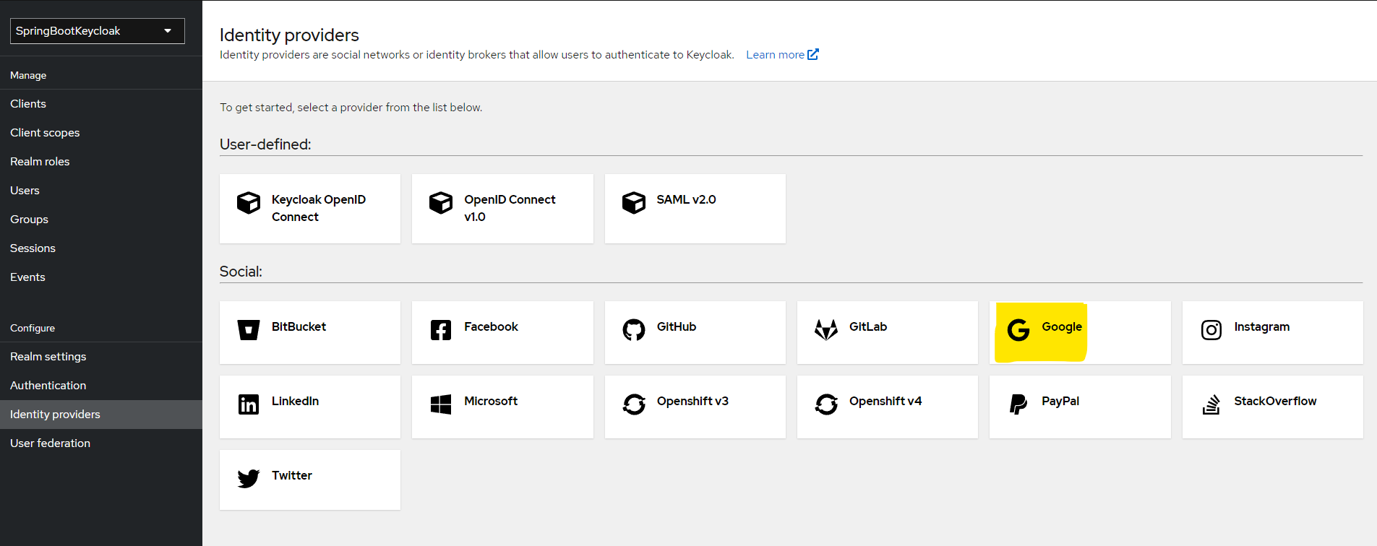Select the Instagram provider label
Image resolution: width=1377 pixels, height=546 pixels.
pyautogui.click(x=1261, y=327)
